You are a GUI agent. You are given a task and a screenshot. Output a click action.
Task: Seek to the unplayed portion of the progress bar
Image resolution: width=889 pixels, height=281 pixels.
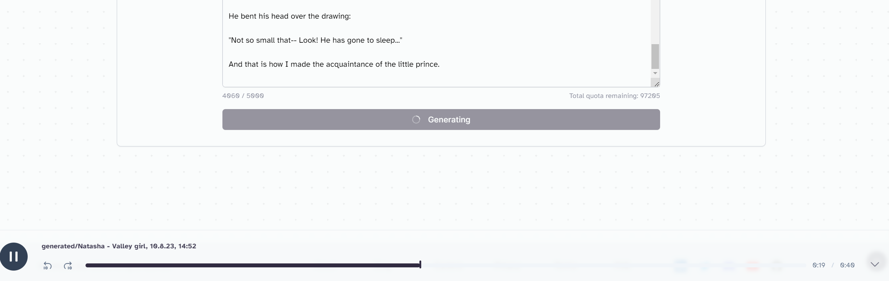coord(613,265)
